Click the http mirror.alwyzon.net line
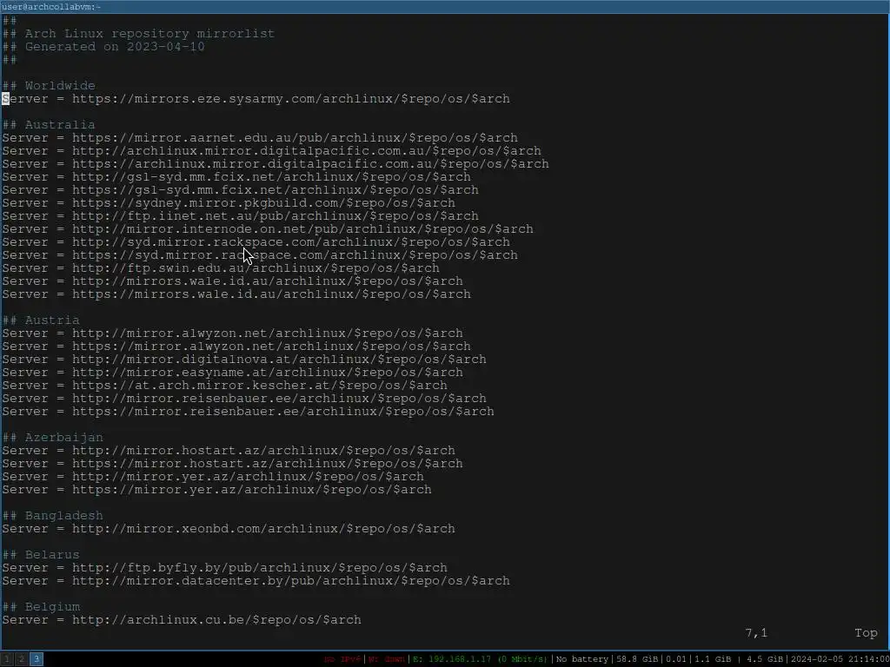Image resolution: width=890 pixels, height=667 pixels. pos(232,333)
